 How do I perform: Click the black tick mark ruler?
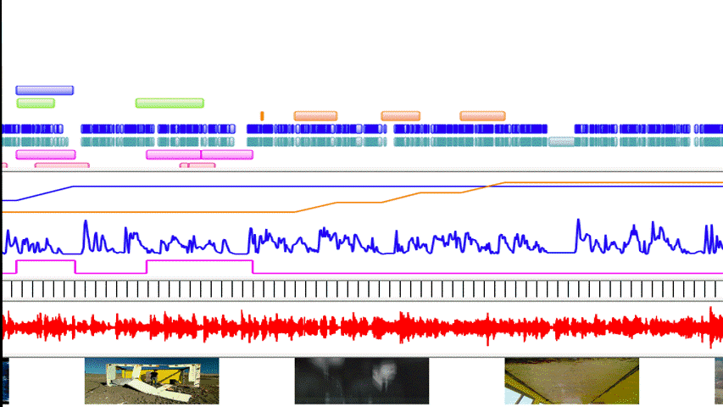click(x=361, y=290)
